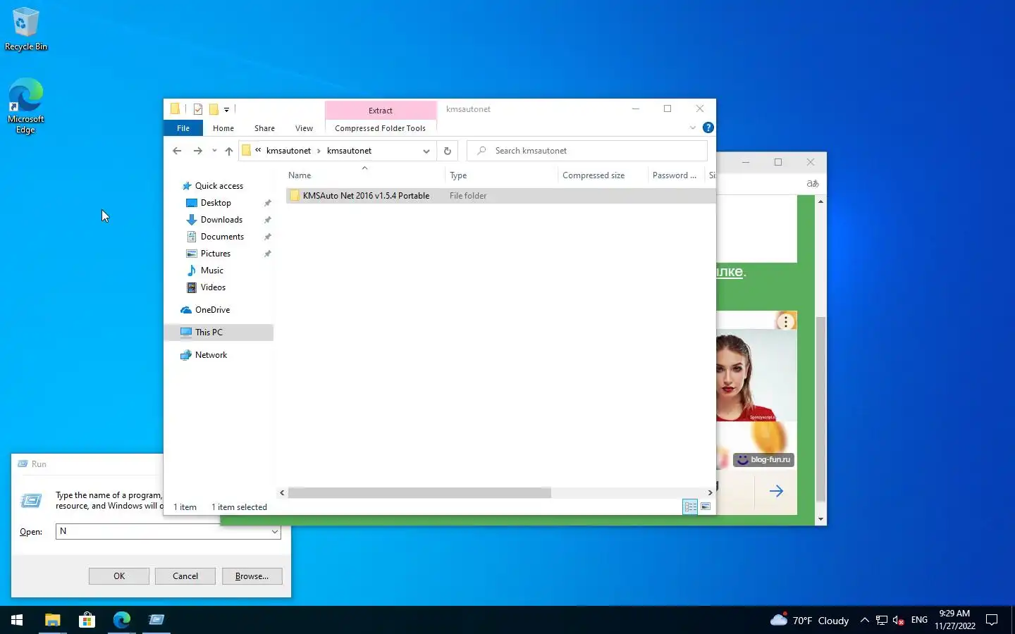Click file list scroll right arrow
Viewport: 1015px width, 634px height.
710,493
